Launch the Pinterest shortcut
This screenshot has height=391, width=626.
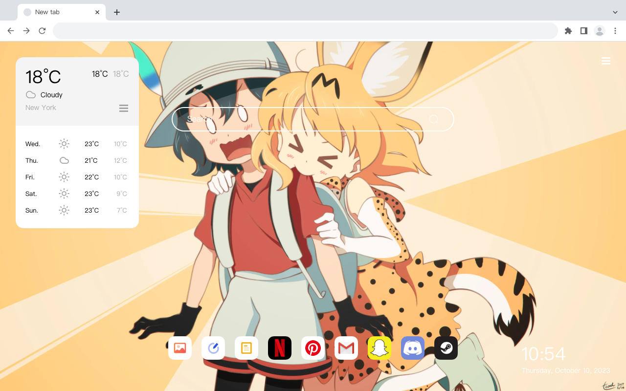coord(313,348)
